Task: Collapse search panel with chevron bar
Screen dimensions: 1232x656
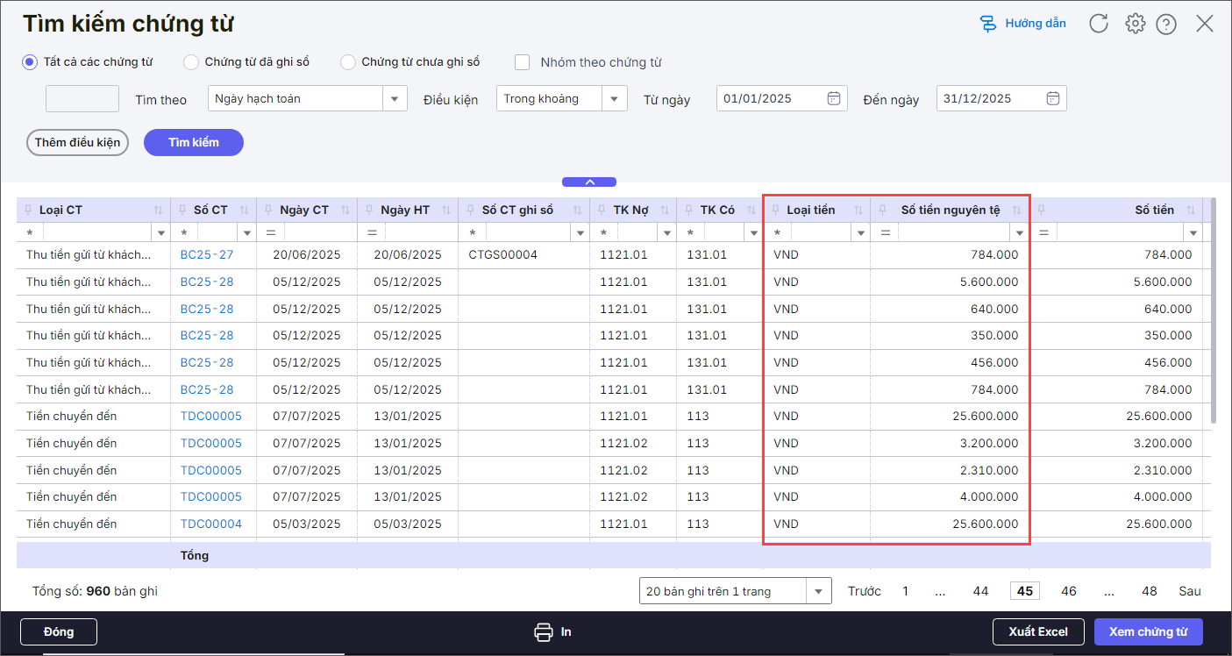Action: (x=589, y=182)
